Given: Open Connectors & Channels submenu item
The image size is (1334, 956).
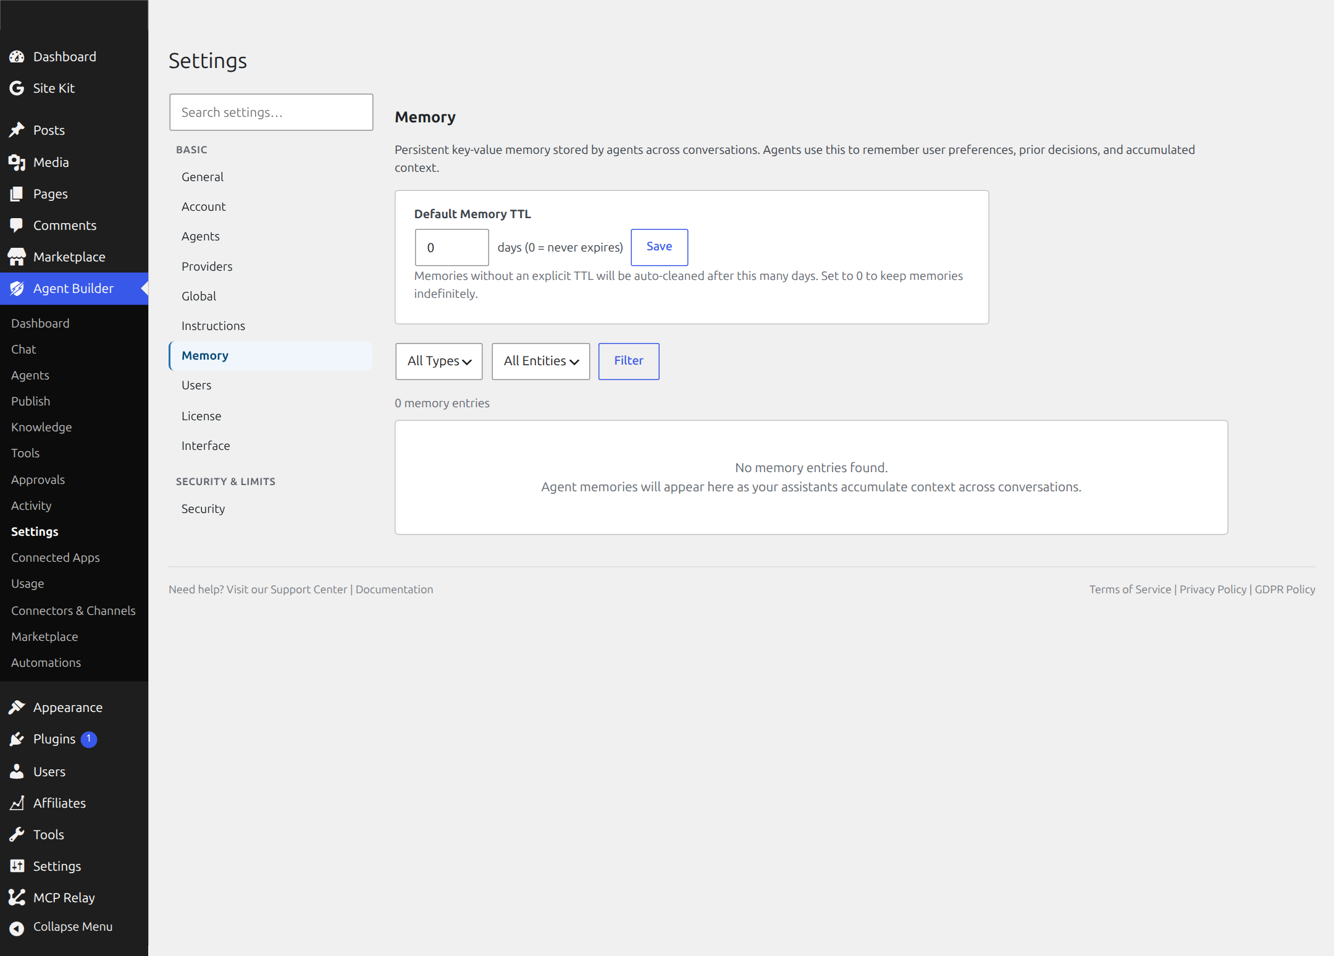Looking at the screenshot, I should [73, 611].
